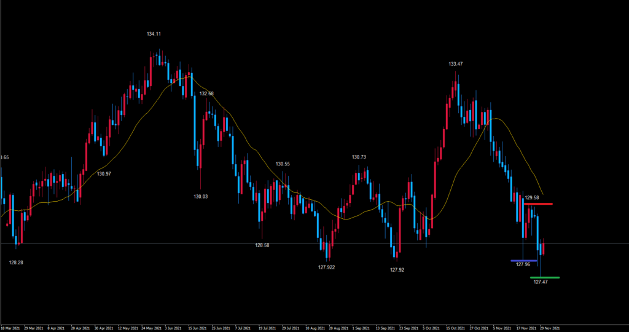Click the green line at 127.47
The width and height of the screenshot is (629, 332).
(x=544, y=278)
